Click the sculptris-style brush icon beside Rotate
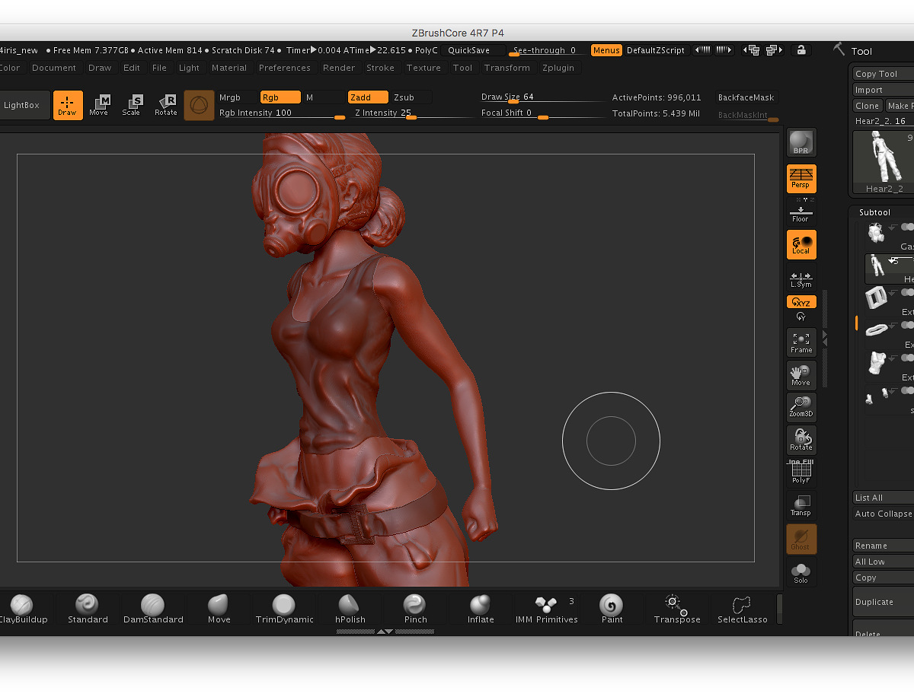 tap(200, 106)
